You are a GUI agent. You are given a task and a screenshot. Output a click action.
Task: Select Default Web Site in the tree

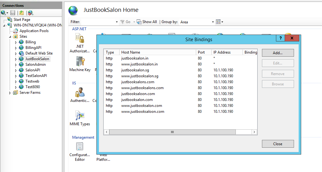click(x=39, y=53)
